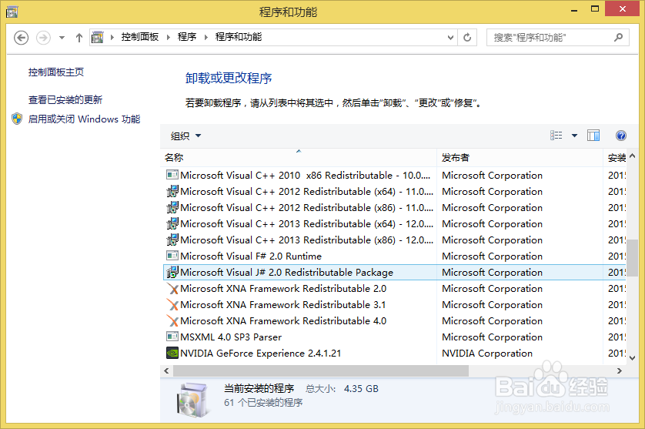Screen dimensions: 645x429
Task: Click the window system icon in title bar
Action: pos(12,12)
